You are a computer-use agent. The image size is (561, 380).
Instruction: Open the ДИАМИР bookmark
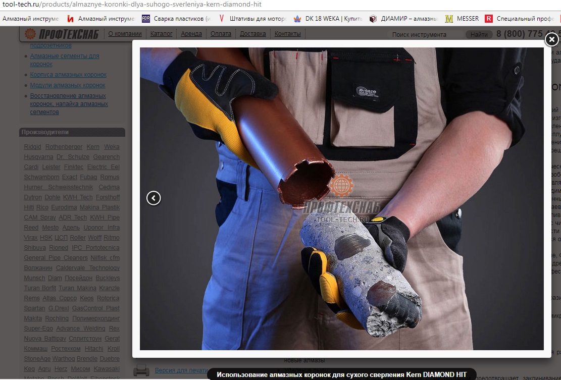click(403, 19)
